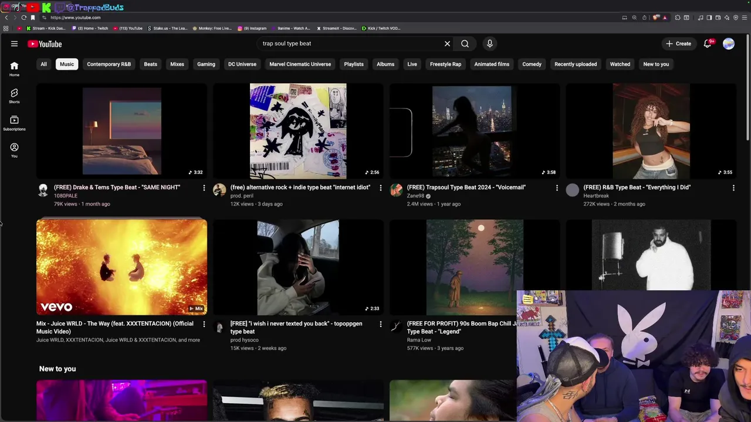This screenshot has width=751, height=422.
Task: Open the Trapsoul "Voicemail" video title
Action: [466, 188]
